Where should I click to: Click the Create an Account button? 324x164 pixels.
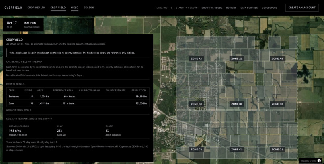point(302,8)
